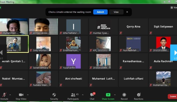Start Share Screen
Screen dimensions: 177x102
[x=108, y=96]
